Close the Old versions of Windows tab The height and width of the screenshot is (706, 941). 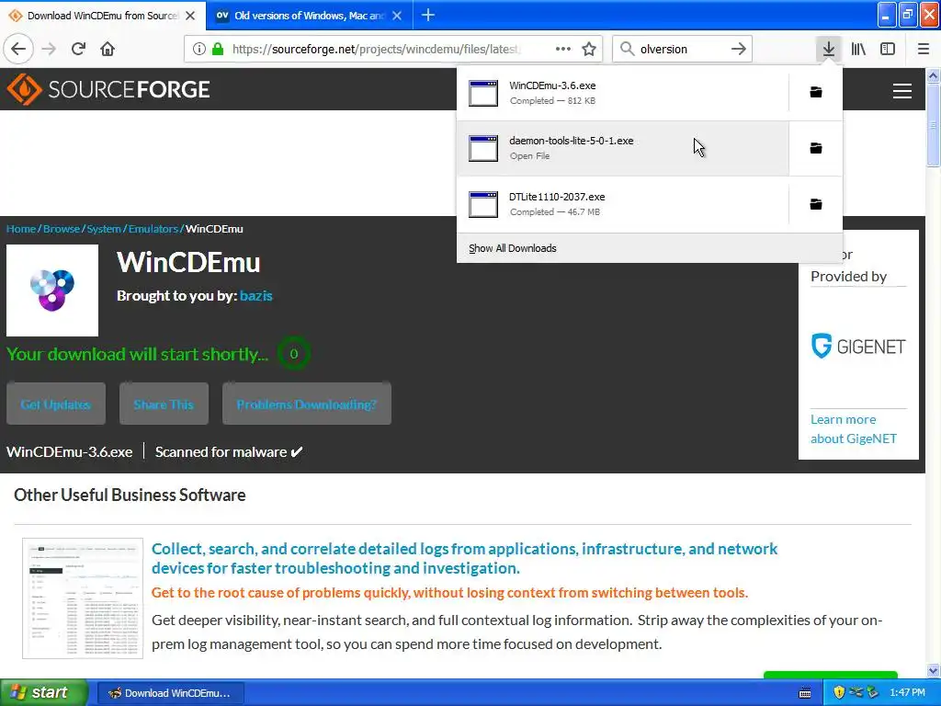[x=397, y=16]
